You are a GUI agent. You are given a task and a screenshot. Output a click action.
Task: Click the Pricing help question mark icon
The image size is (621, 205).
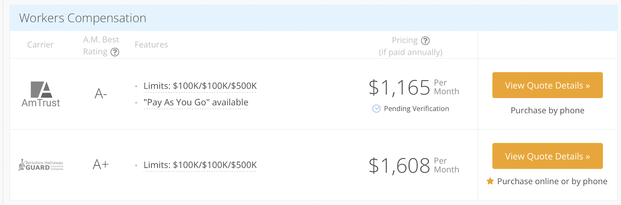click(x=425, y=41)
